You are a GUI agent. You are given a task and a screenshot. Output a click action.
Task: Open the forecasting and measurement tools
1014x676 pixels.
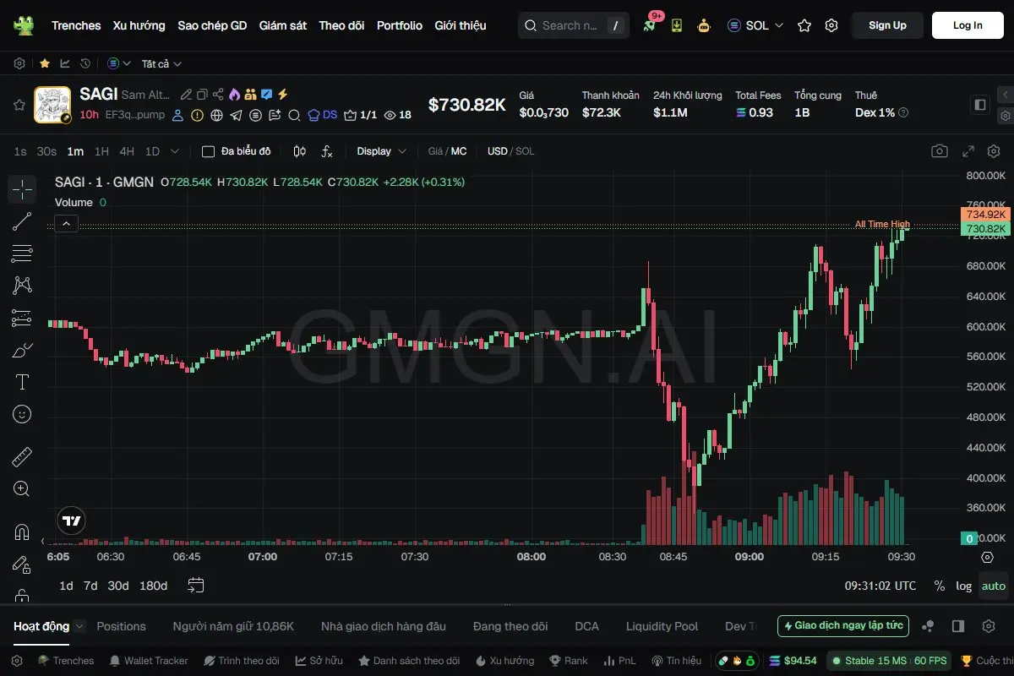(22, 318)
